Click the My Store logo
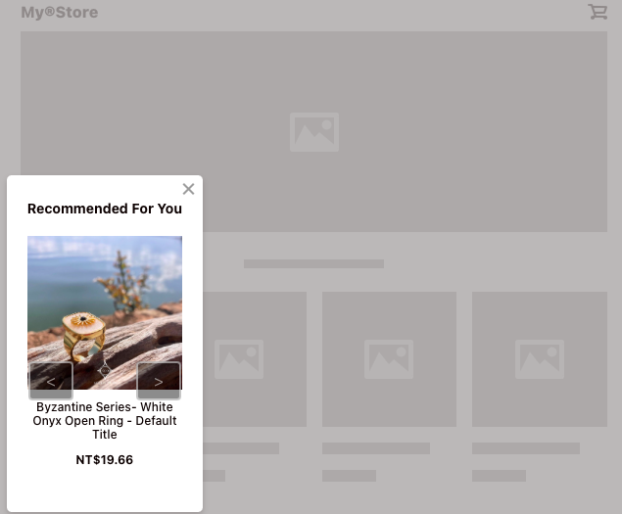 click(60, 13)
